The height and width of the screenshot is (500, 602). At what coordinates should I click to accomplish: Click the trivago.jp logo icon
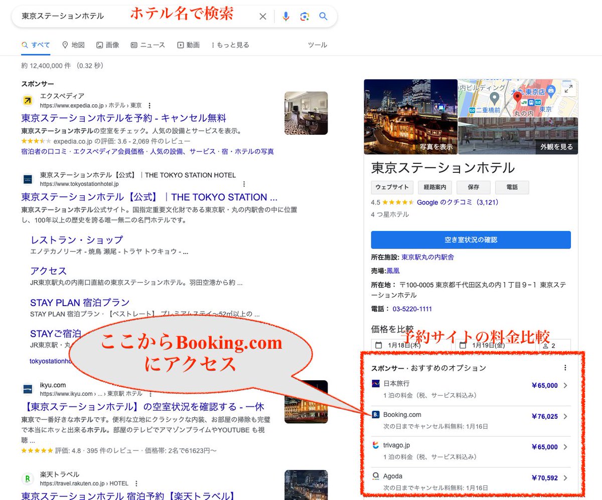tap(376, 445)
